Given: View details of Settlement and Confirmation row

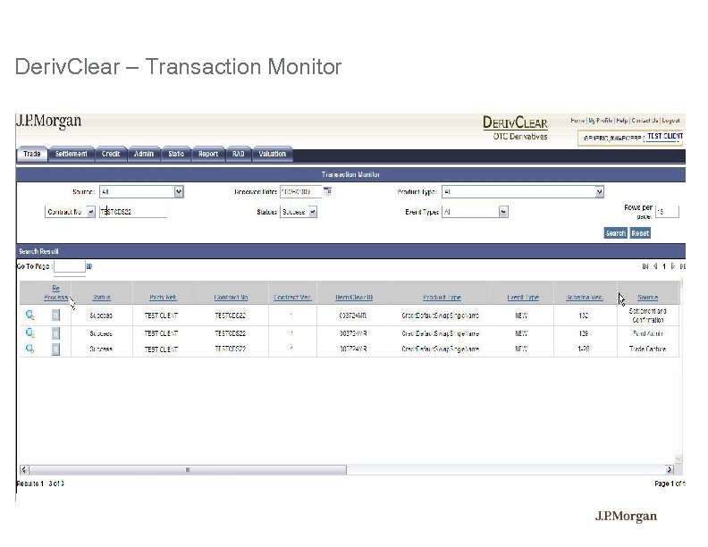Looking at the screenshot, I should (29, 315).
